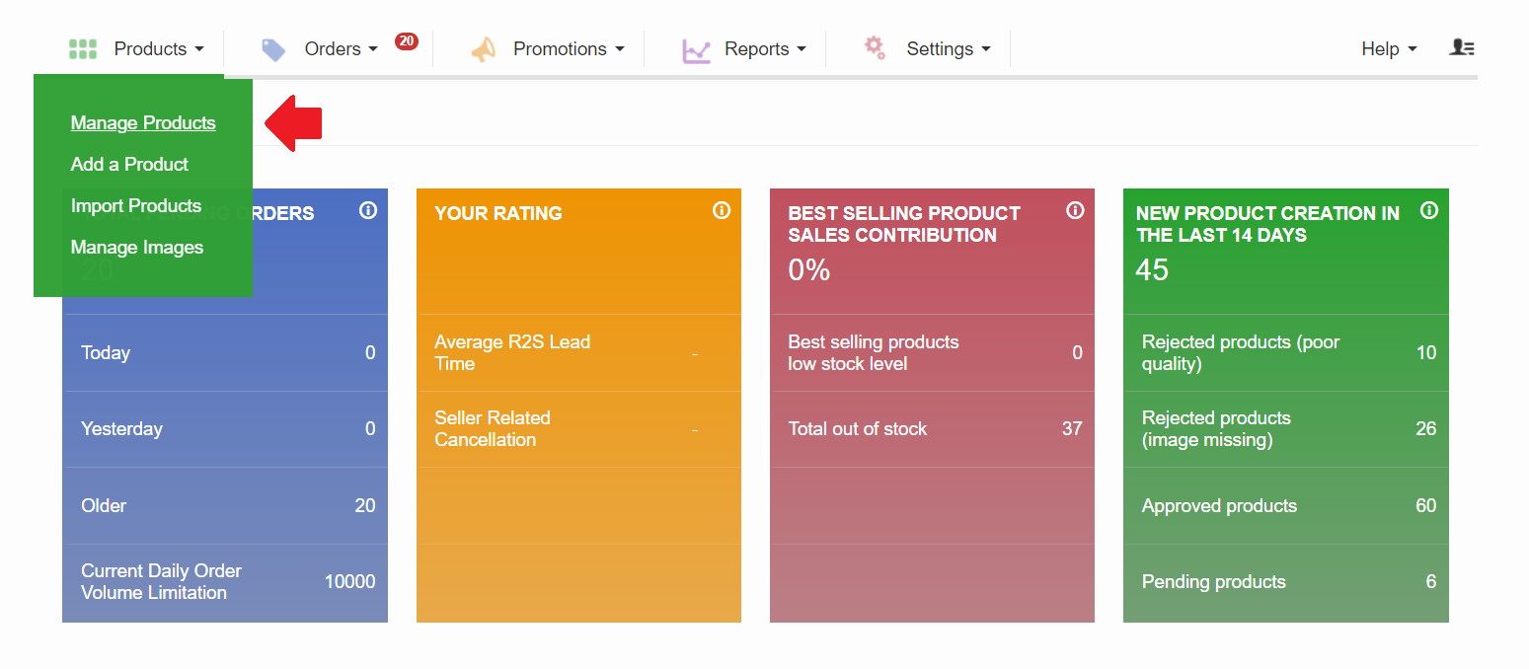Expand the Orders dropdown menu

click(341, 49)
